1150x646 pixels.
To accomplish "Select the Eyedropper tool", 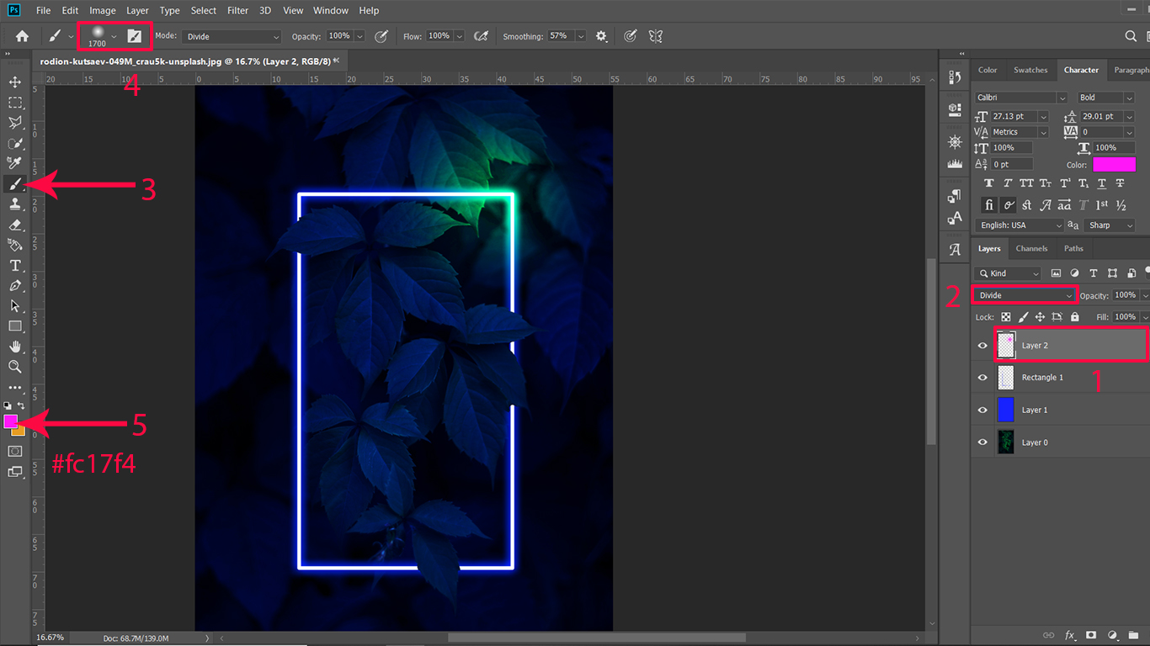I will click(15, 163).
